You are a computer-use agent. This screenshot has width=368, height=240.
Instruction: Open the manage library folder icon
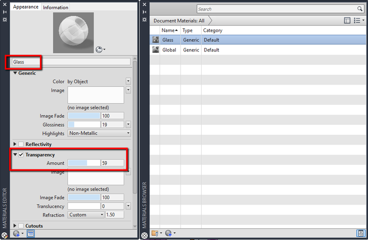[155, 234]
